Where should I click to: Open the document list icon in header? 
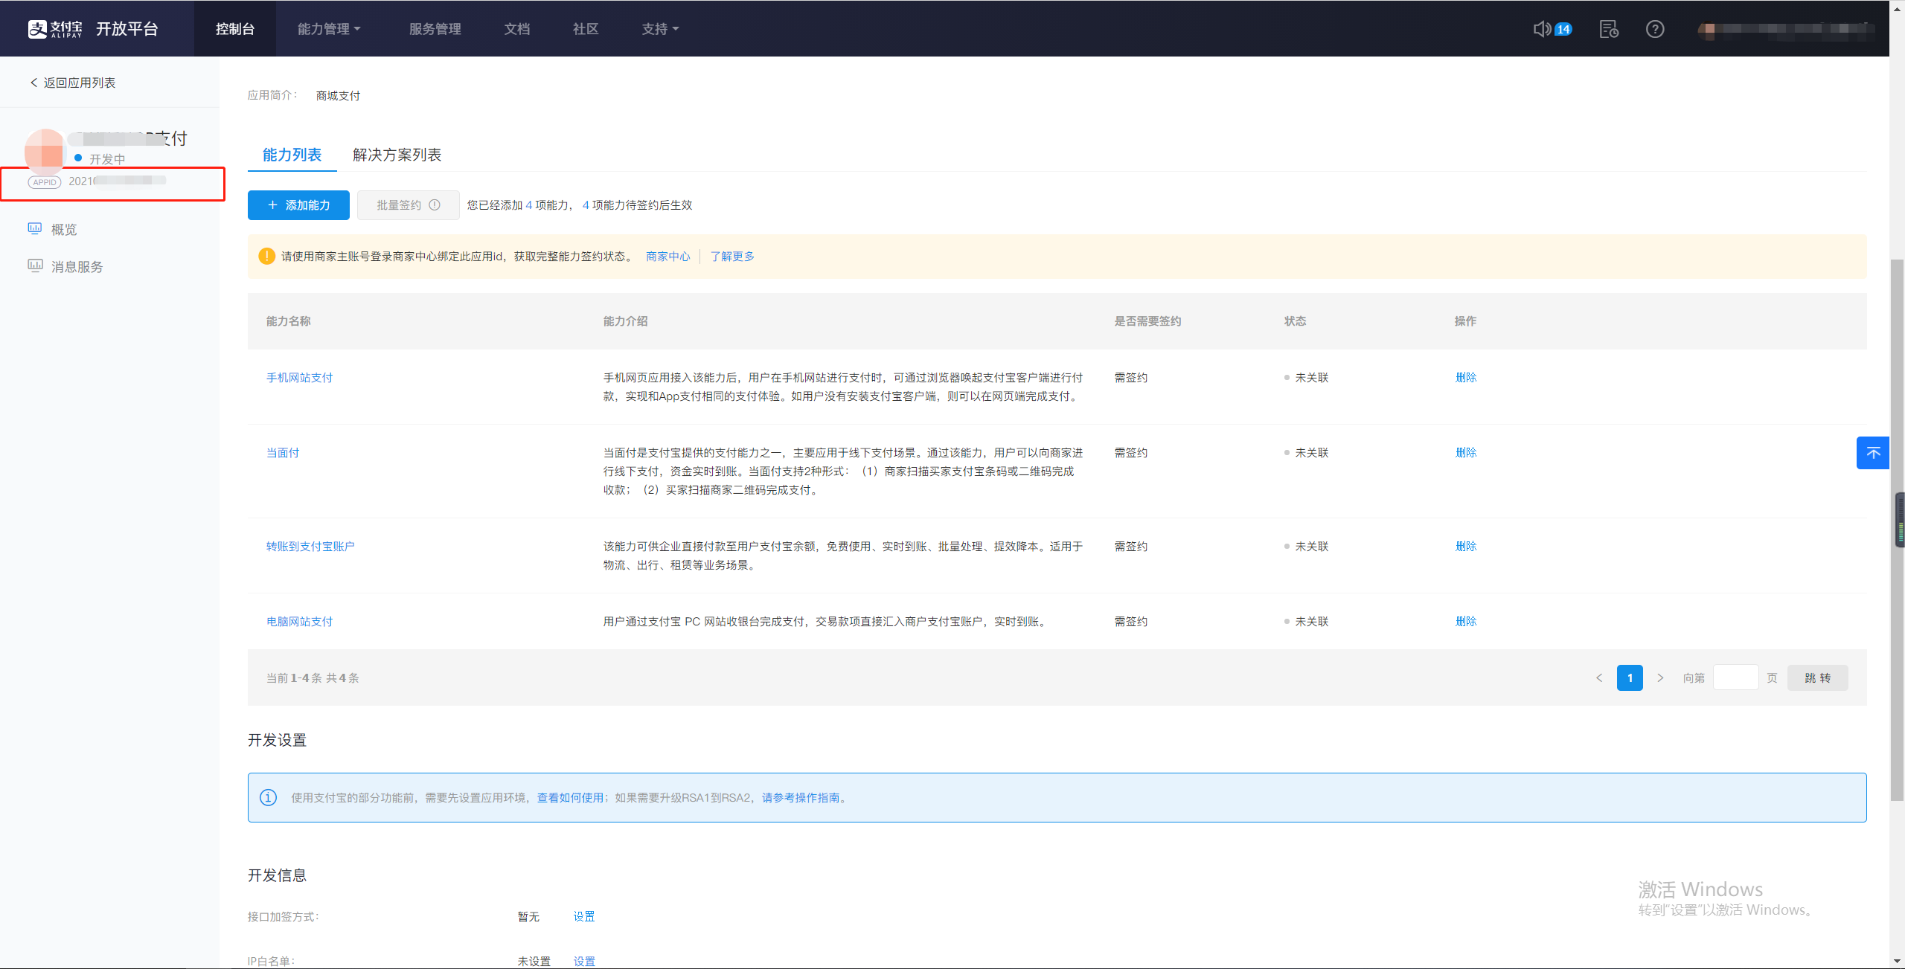pyautogui.click(x=1608, y=29)
